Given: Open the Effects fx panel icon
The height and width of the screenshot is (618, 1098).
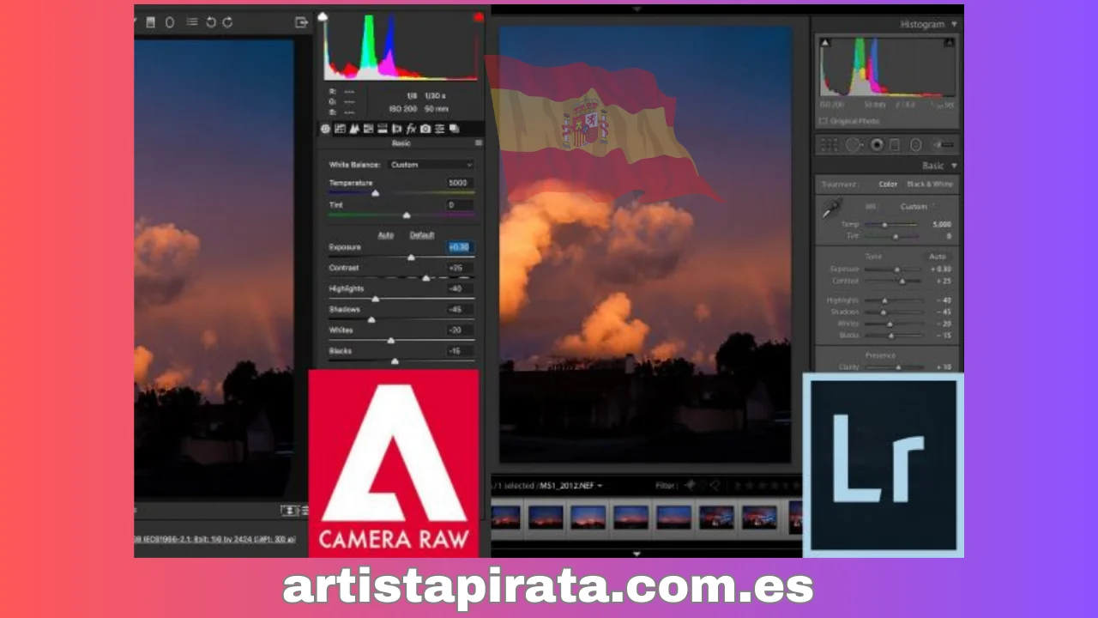Looking at the screenshot, I should pyautogui.click(x=411, y=129).
